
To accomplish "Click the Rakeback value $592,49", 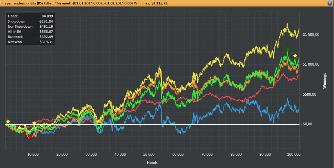I will pyautogui.click(x=46, y=37).
